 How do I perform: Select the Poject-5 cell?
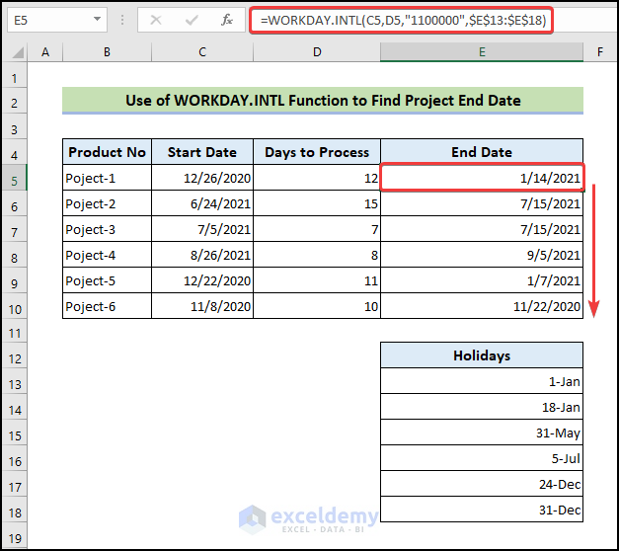pyautogui.click(x=107, y=280)
